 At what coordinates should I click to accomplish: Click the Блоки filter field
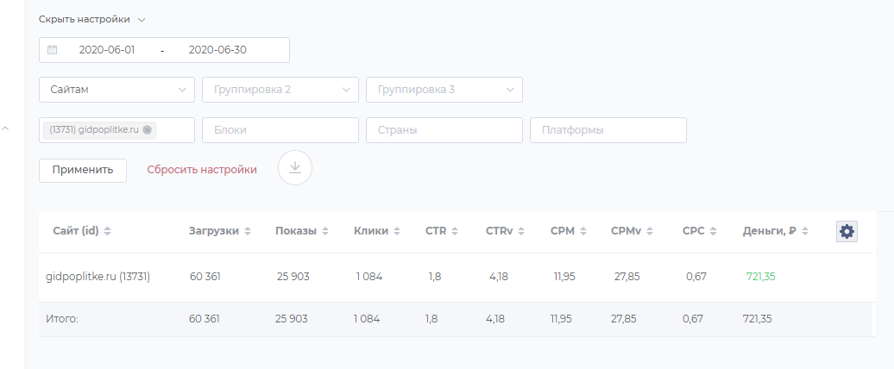coord(280,130)
